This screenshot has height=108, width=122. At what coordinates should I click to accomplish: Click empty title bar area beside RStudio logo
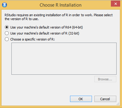point(23,5)
